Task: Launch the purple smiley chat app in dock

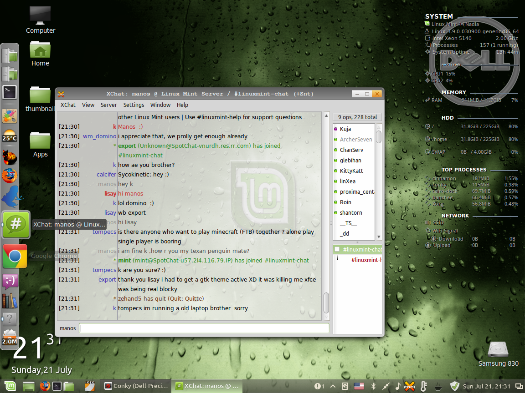Action: click(x=10, y=281)
